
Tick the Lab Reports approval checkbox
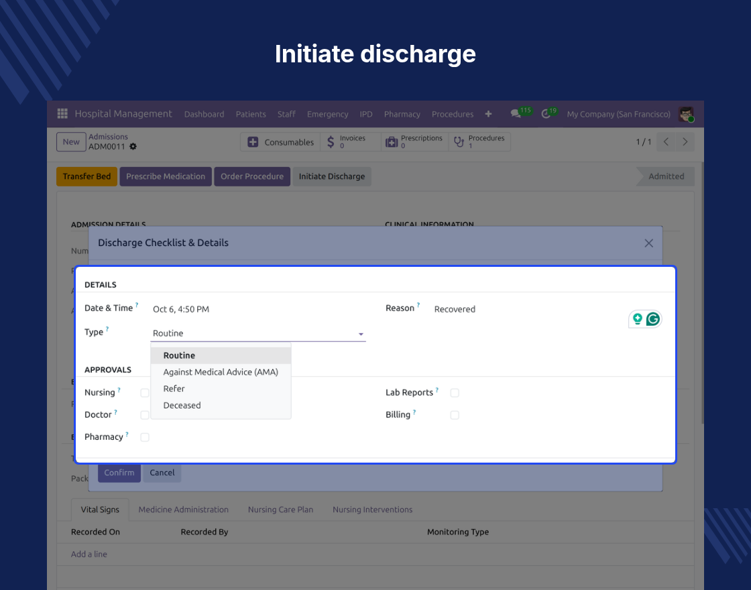(455, 393)
